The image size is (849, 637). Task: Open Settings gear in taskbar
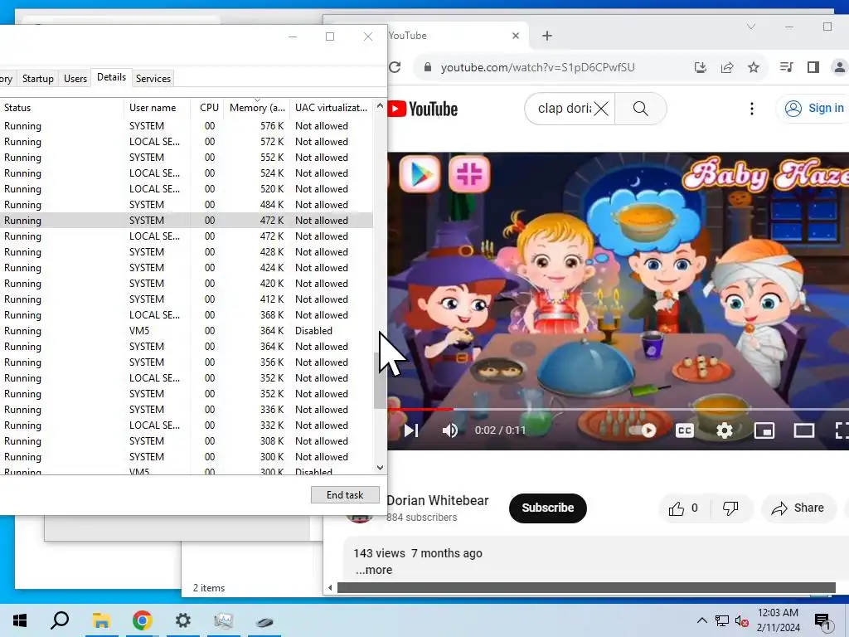coord(183,620)
